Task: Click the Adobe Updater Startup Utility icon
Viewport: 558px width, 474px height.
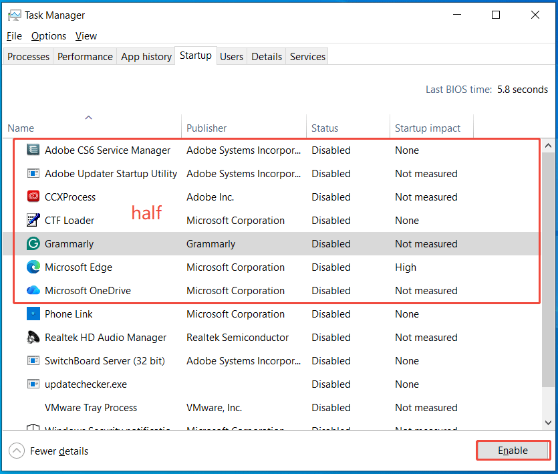Action: click(x=33, y=173)
